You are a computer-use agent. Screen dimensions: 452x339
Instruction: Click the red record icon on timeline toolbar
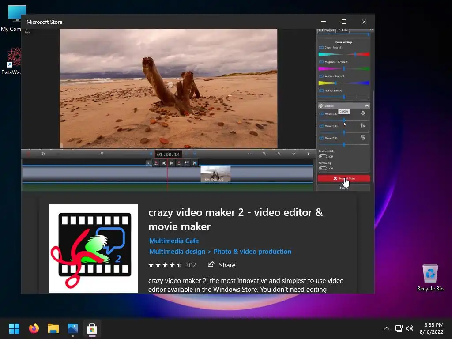tap(28, 154)
